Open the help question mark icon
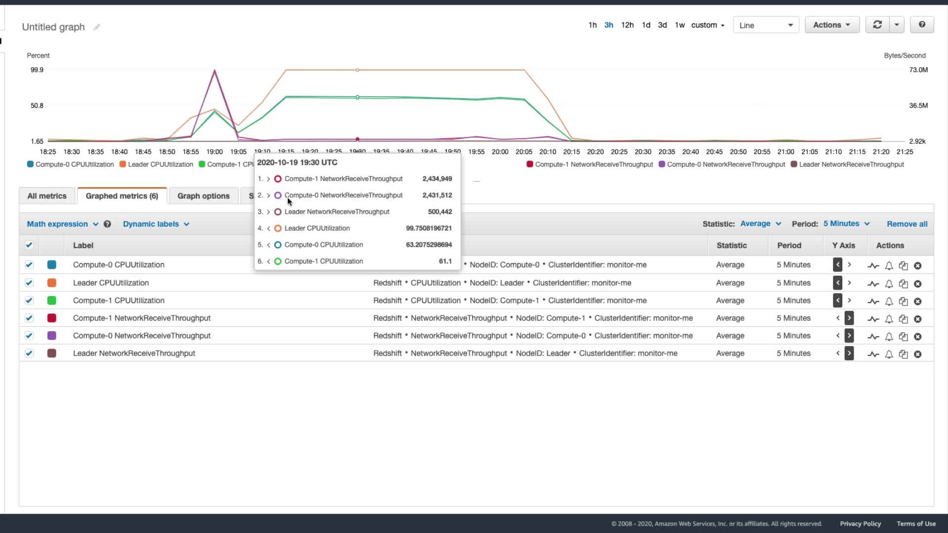Image resolution: width=948 pixels, height=533 pixels. point(921,25)
